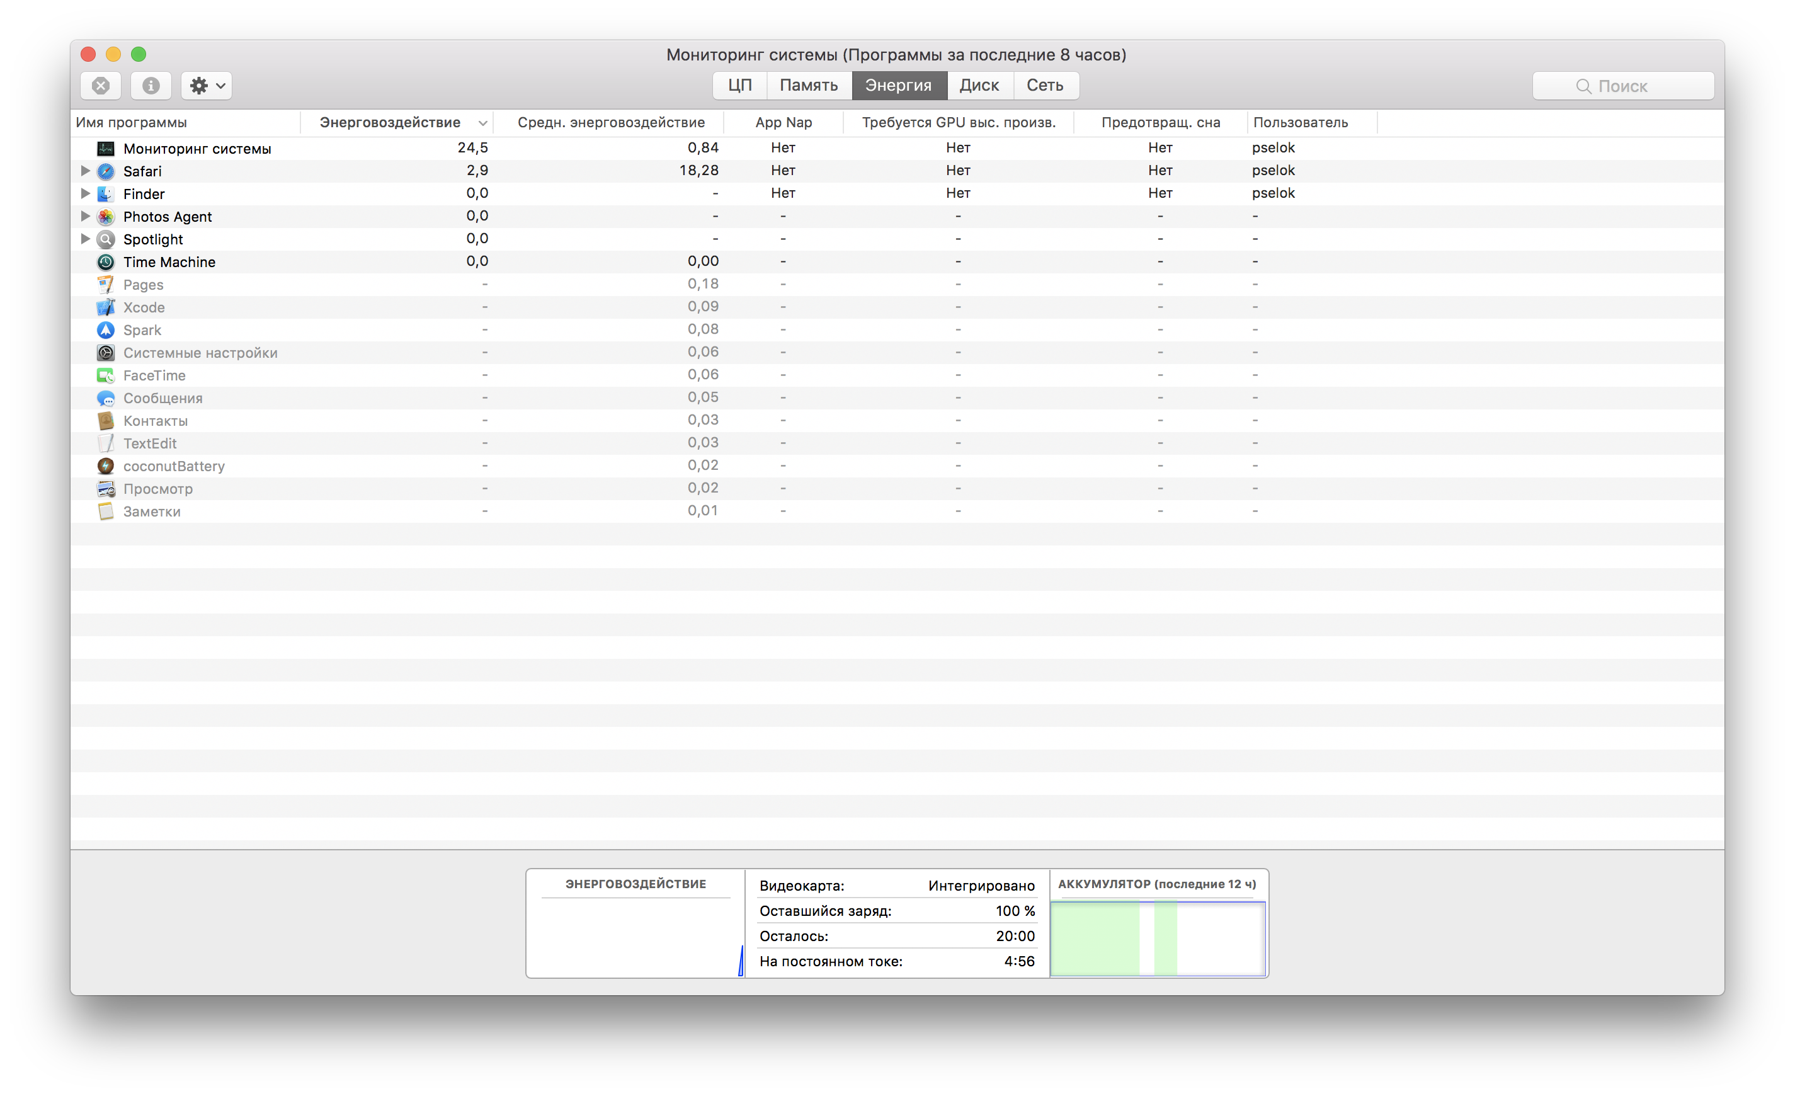Image resolution: width=1795 pixels, height=1096 pixels.
Task: Expand the Photos Agent disclosure triangle
Action: [85, 215]
